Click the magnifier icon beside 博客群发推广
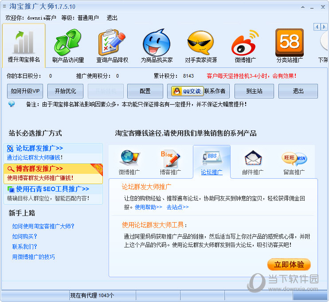 point(11,169)
